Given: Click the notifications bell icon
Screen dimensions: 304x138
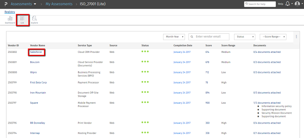Looking at the screenshot, I should coord(287,4).
